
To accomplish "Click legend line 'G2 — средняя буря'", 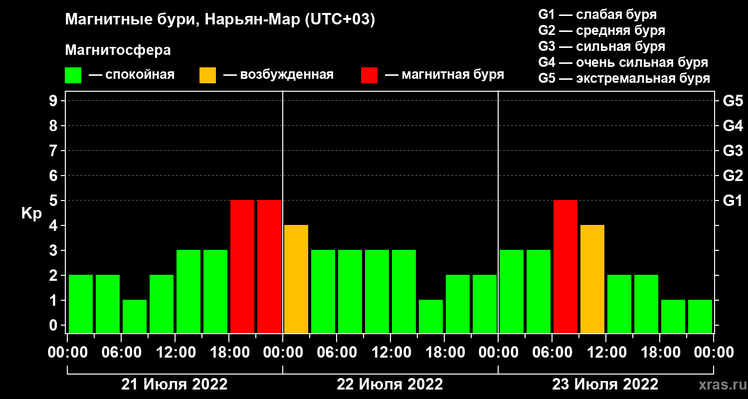I will tap(601, 30).
